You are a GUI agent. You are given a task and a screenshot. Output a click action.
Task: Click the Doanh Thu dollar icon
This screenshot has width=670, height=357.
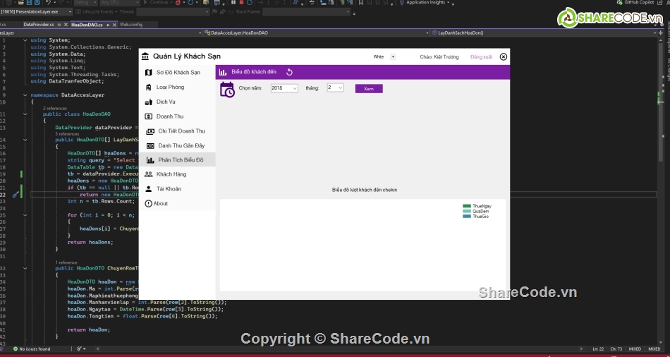point(148,116)
